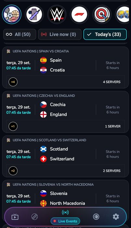Open the TV channels icon in bottom bar
The width and height of the screenshot is (131, 228).
coord(15,217)
